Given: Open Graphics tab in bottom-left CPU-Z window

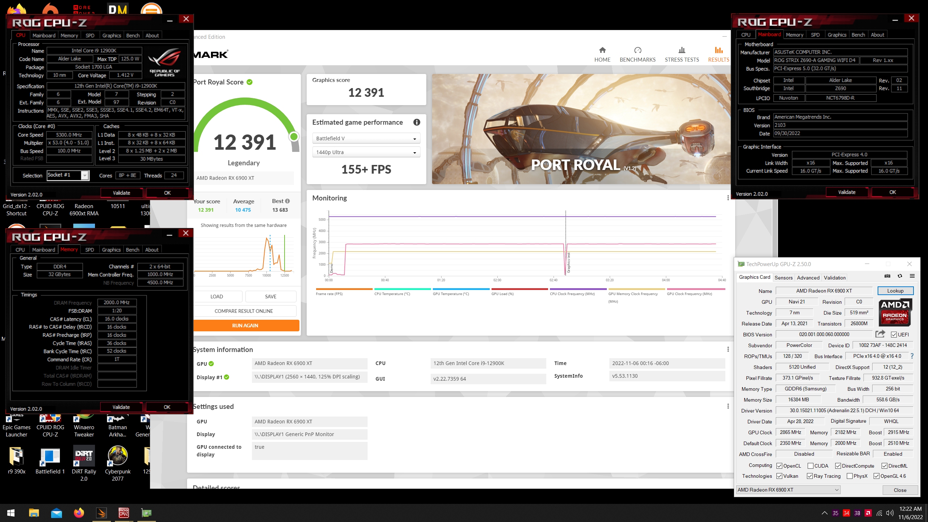Looking at the screenshot, I should pos(111,250).
